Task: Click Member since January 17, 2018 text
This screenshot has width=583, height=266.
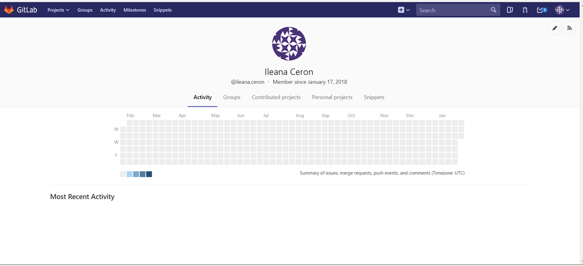Action: click(x=310, y=82)
